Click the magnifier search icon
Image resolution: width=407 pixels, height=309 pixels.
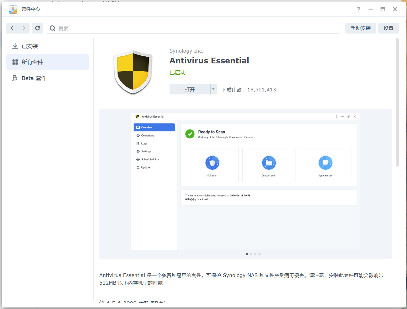pos(52,28)
